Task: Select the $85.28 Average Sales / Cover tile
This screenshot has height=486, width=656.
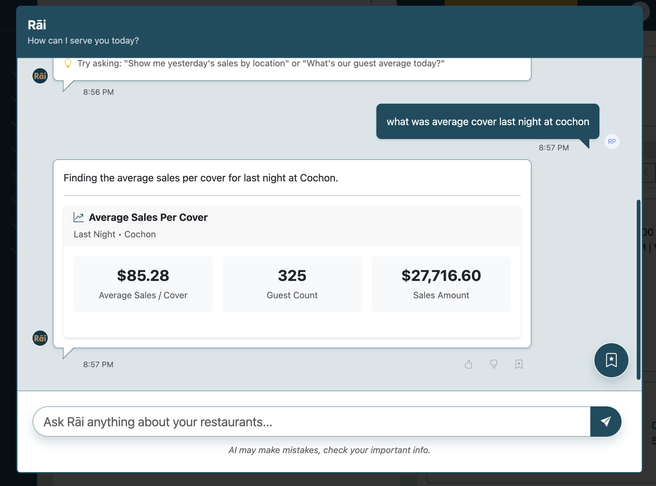Action: pos(143,284)
